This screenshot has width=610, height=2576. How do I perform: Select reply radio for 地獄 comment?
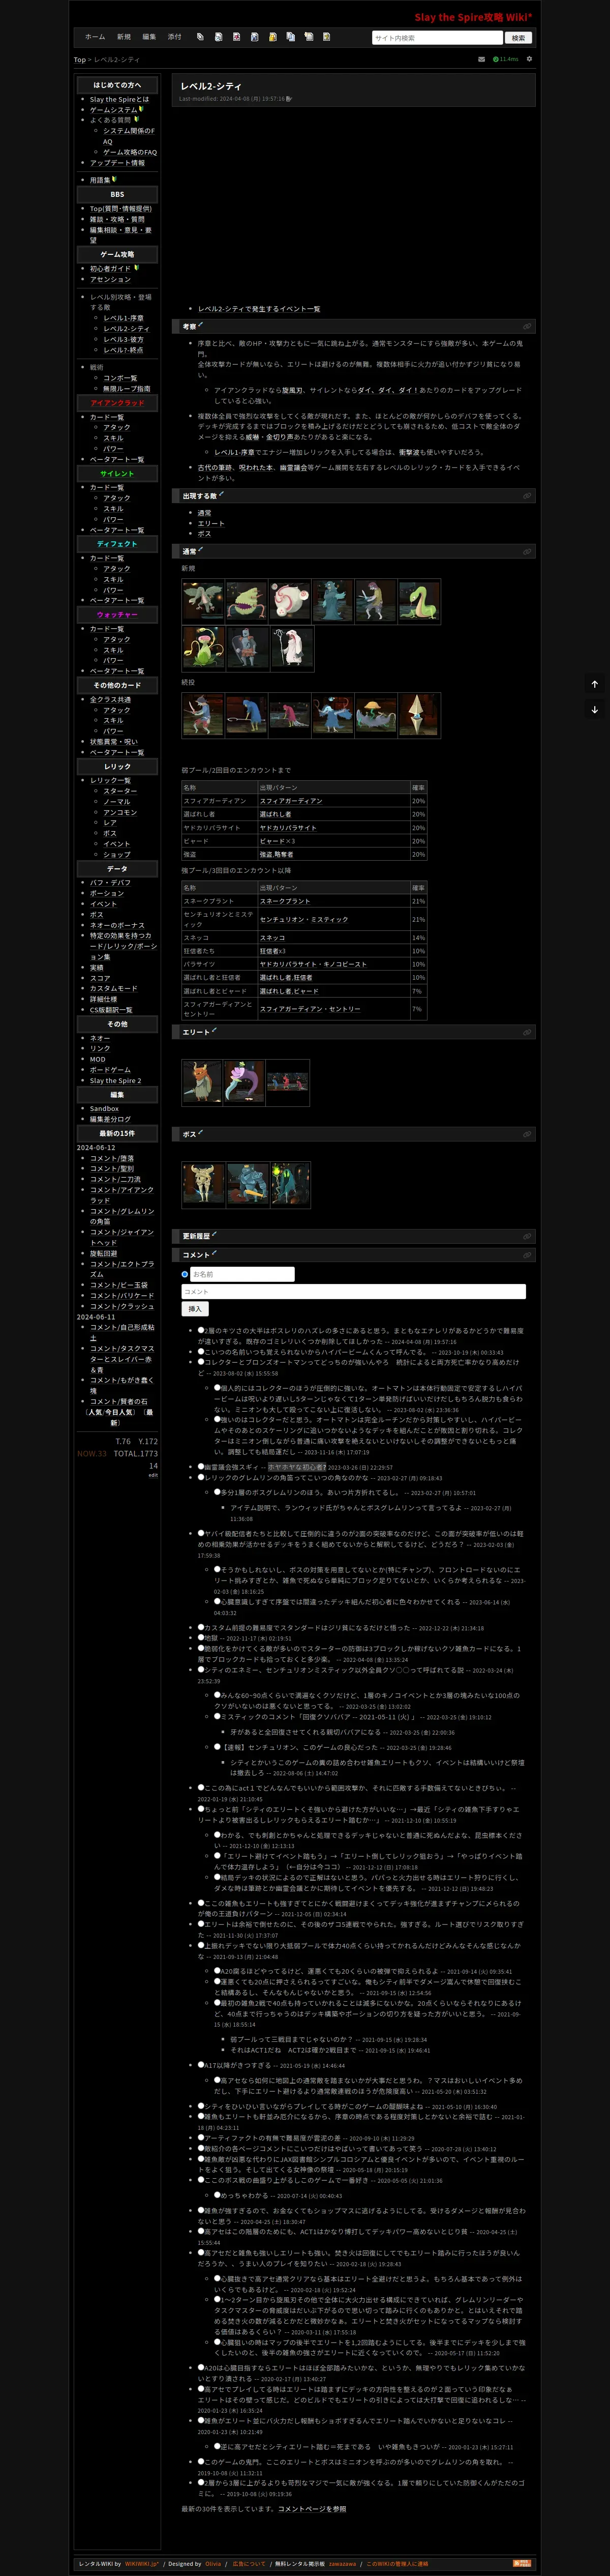pyautogui.click(x=201, y=1638)
